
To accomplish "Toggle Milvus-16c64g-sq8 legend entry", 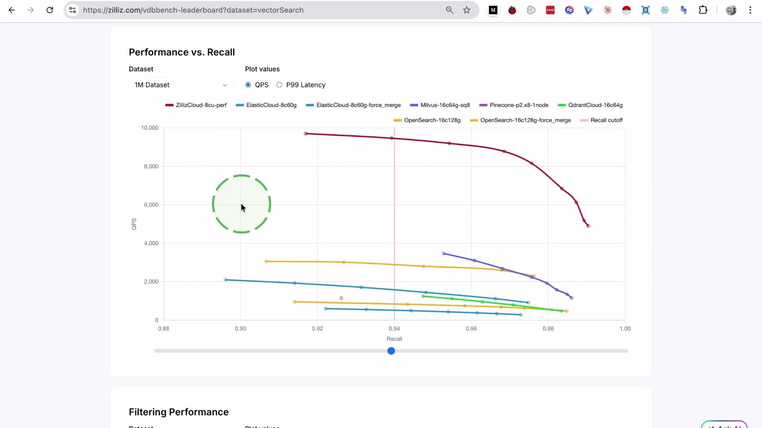I will (x=440, y=105).
